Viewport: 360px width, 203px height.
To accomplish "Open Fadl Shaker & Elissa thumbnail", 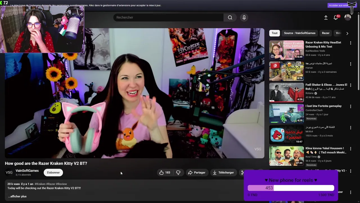I will (x=286, y=92).
